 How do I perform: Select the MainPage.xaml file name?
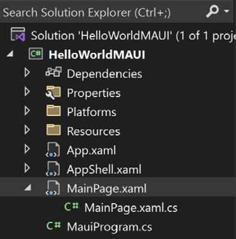[106, 189]
